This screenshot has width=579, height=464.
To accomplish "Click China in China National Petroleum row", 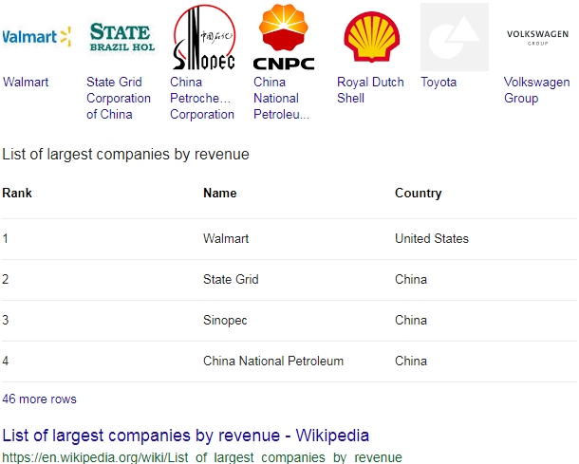I will (x=411, y=361).
